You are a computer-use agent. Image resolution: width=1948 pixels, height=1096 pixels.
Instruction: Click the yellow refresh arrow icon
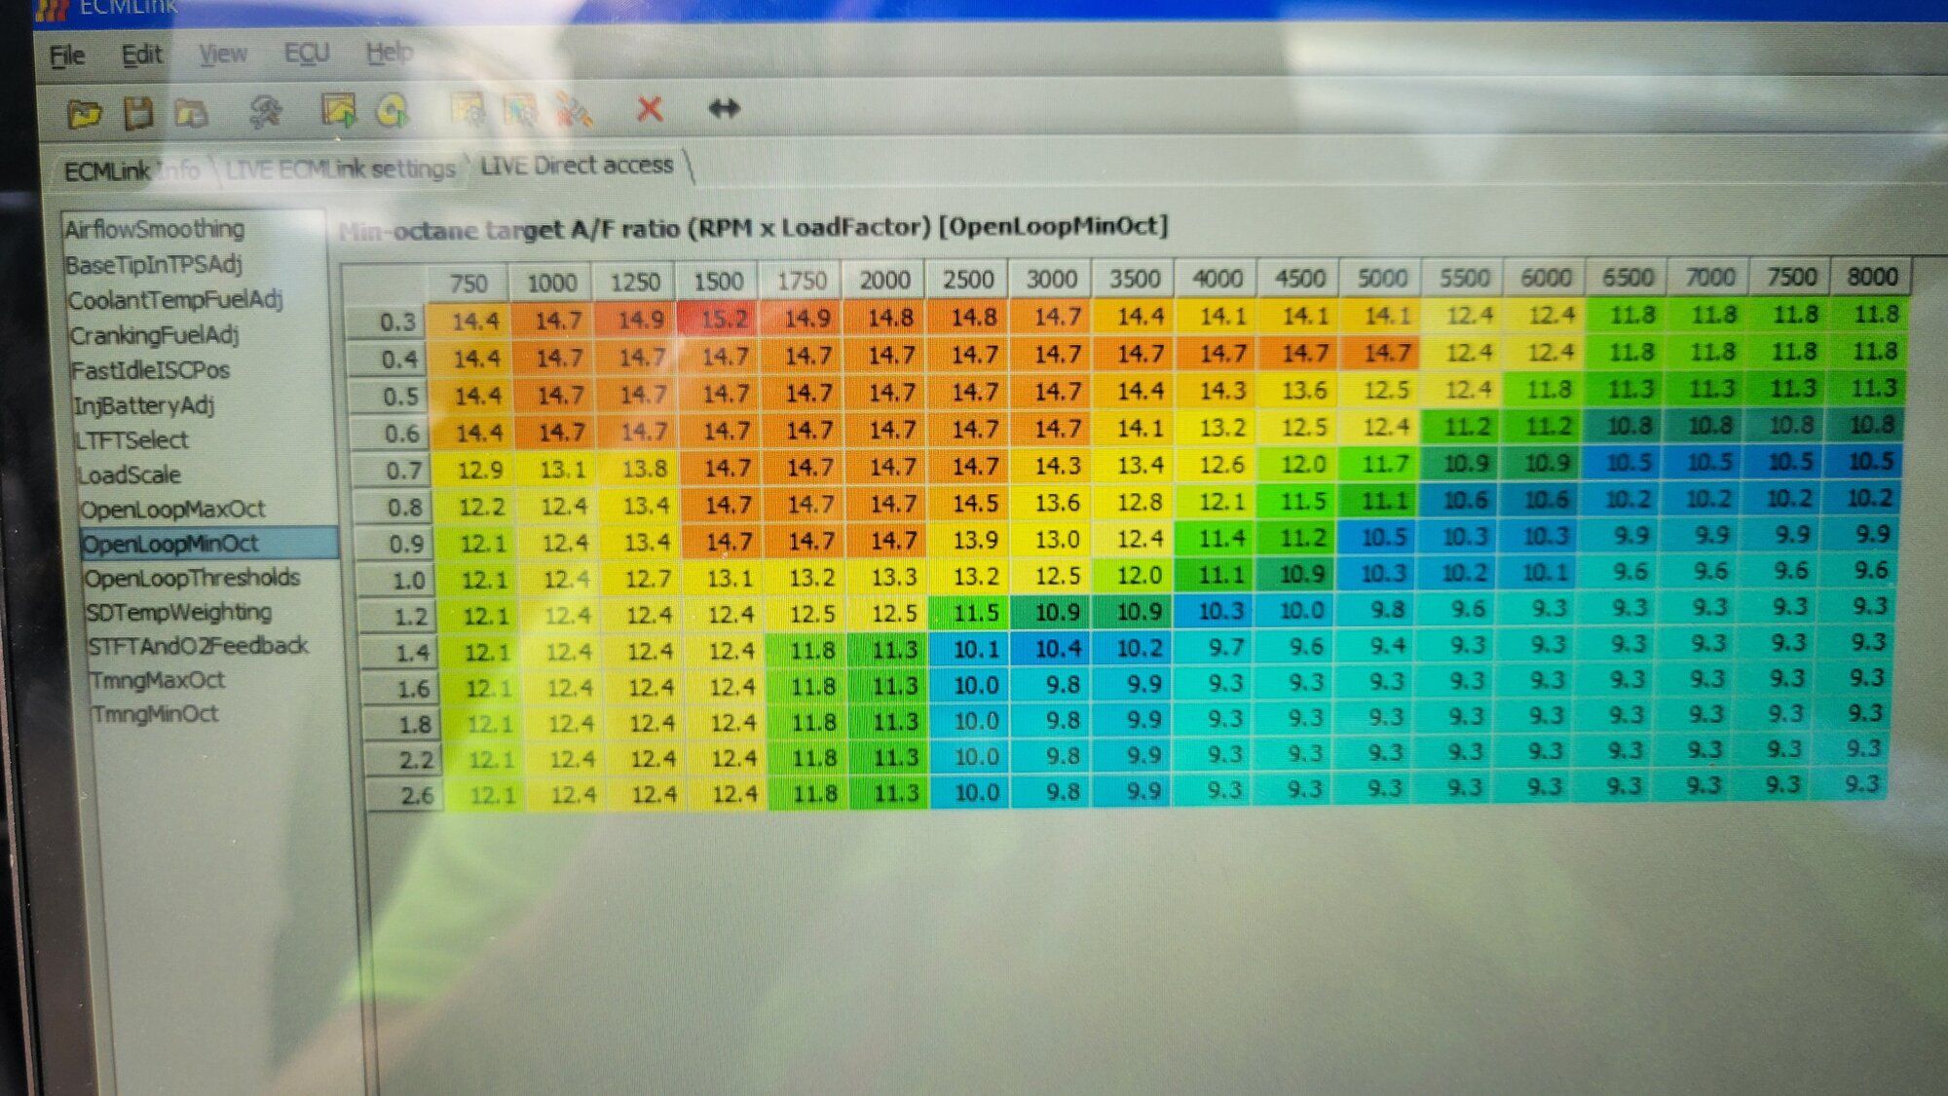pos(393,110)
